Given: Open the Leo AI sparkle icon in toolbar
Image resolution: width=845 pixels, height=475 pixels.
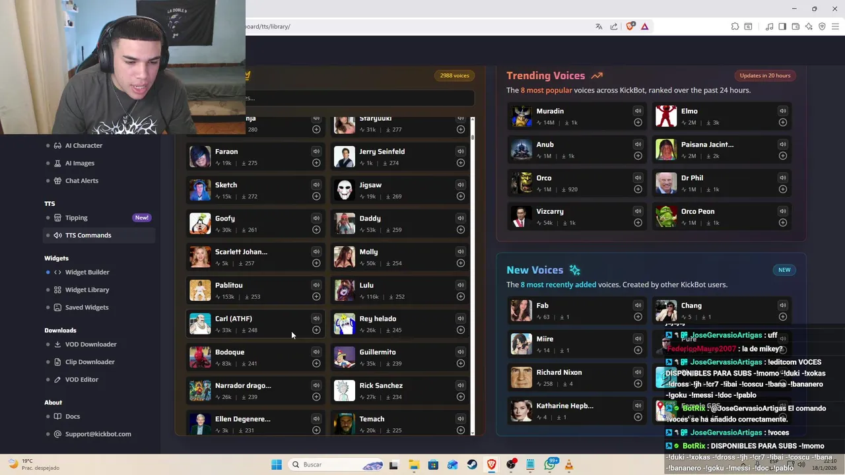Looking at the screenshot, I should coord(809,26).
